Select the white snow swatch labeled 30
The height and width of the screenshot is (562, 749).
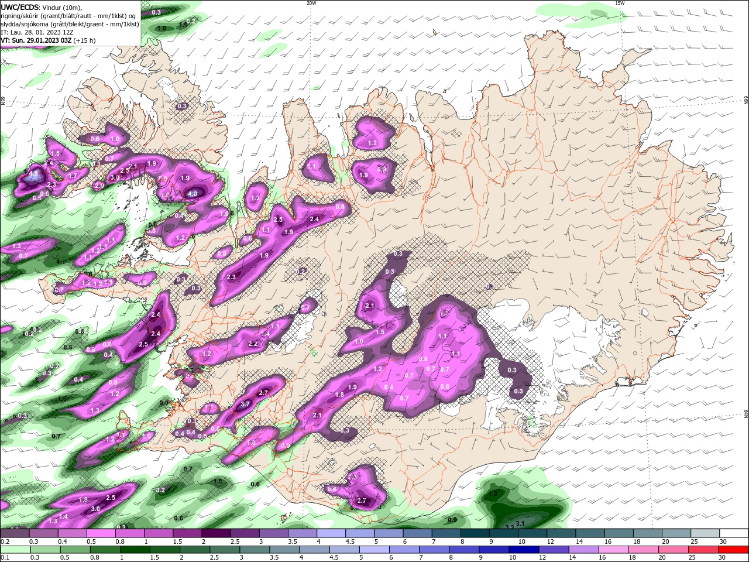734,533
